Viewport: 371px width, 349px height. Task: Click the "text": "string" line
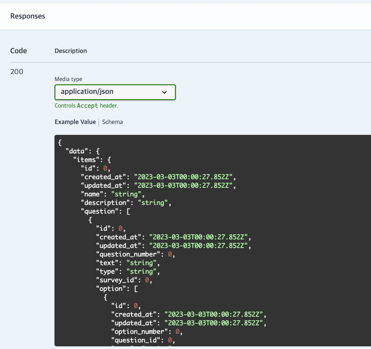(x=128, y=263)
